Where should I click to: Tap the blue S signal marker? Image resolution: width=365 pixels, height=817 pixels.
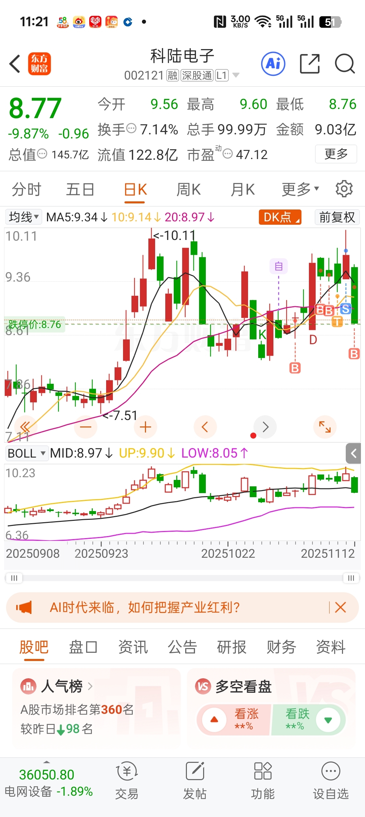tap(345, 309)
